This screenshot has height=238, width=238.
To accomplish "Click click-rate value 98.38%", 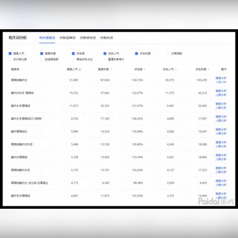I will pyautogui.click(x=138, y=183).
